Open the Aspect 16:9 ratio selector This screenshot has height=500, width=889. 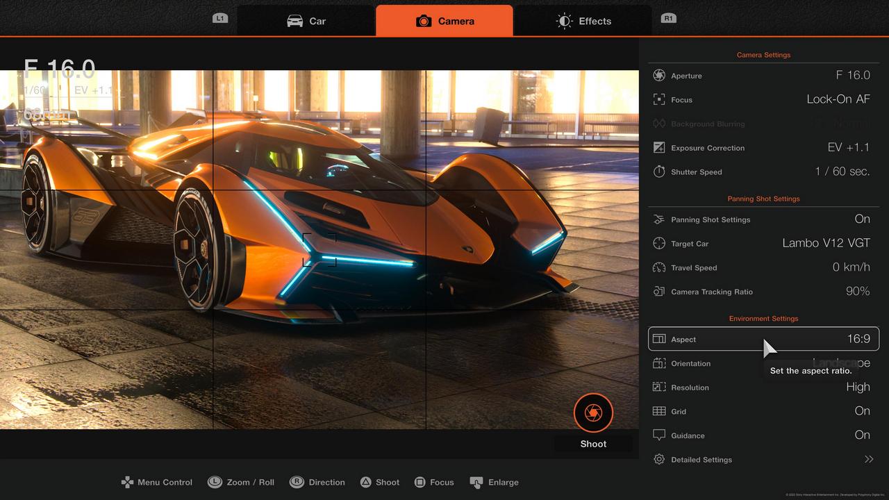pos(858,339)
